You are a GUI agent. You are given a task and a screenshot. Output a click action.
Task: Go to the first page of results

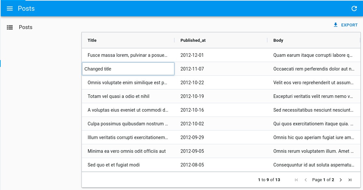tap(296, 180)
